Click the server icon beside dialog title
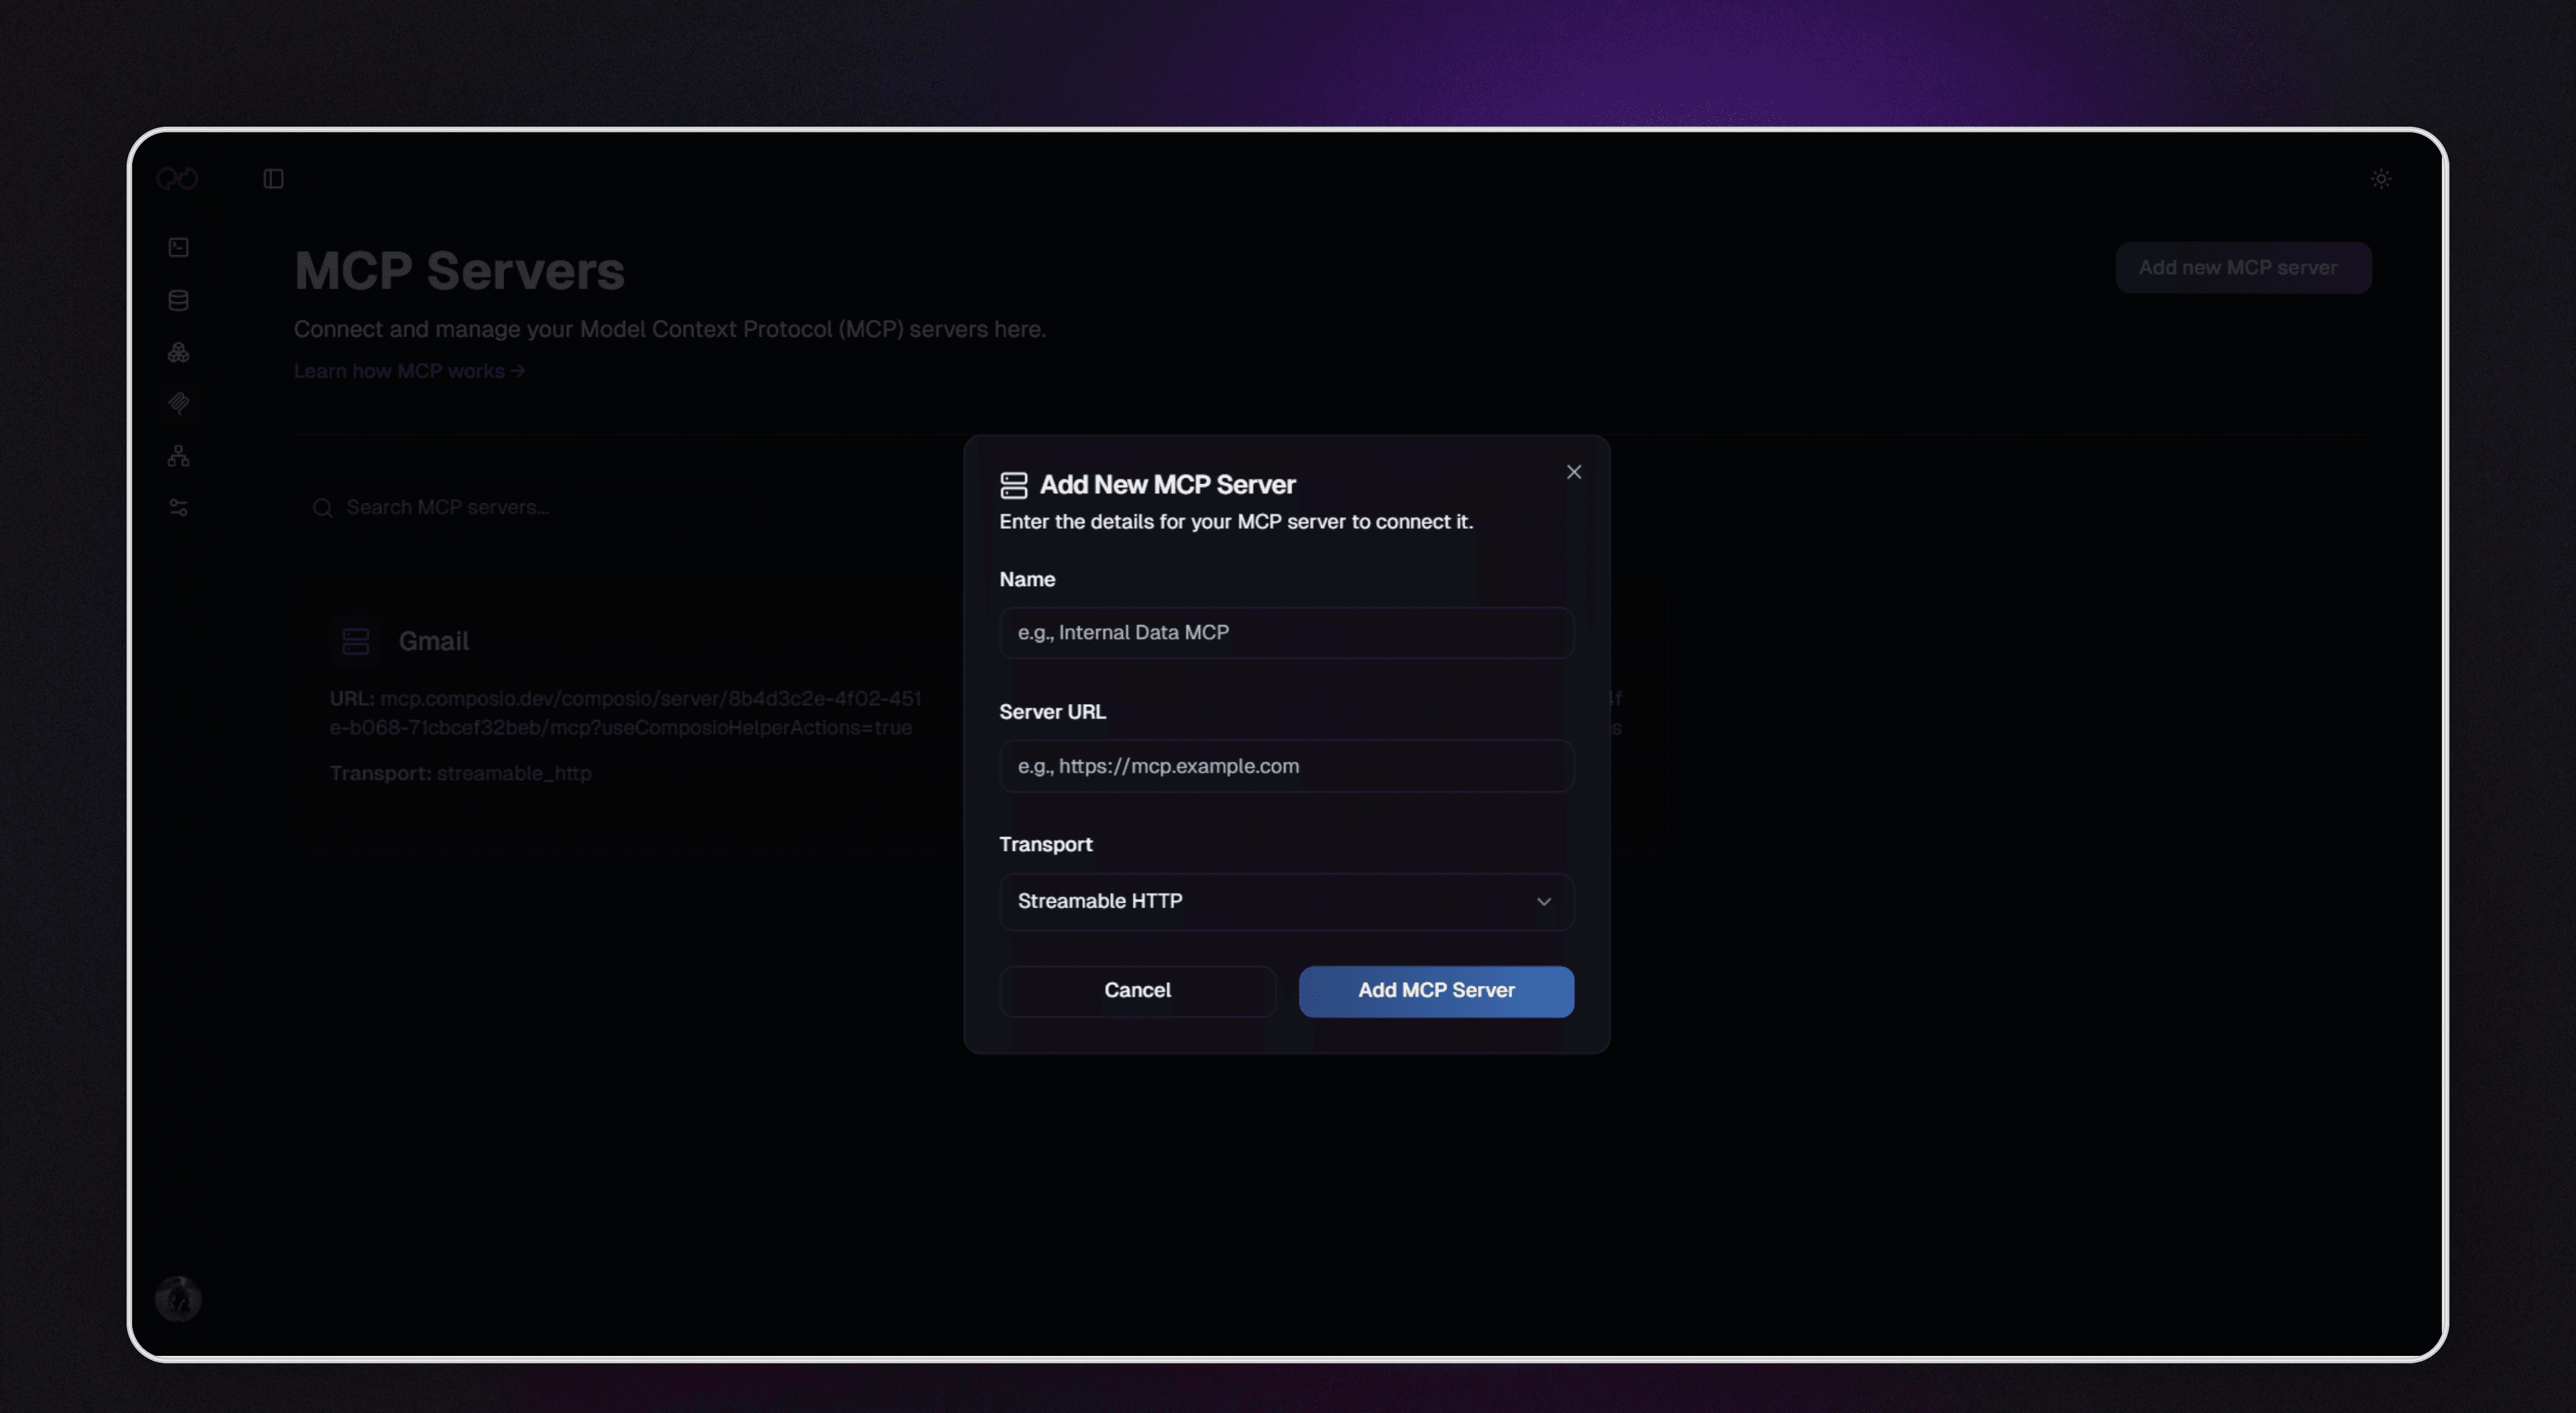Image resolution: width=2576 pixels, height=1413 pixels. pos(1014,485)
